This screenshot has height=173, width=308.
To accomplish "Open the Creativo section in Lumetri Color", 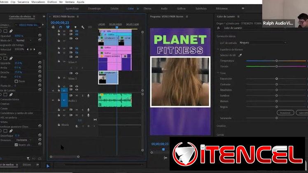I will tap(221, 126).
